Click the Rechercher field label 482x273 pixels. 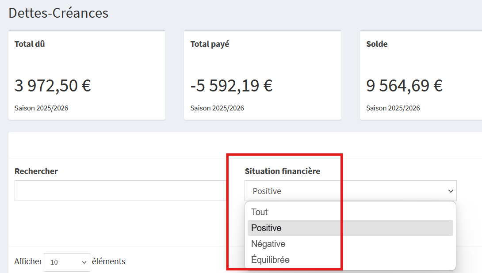[x=36, y=171]
